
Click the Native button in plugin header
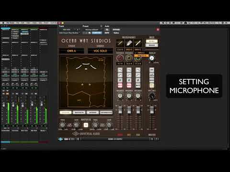pyautogui.click(x=116, y=33)
